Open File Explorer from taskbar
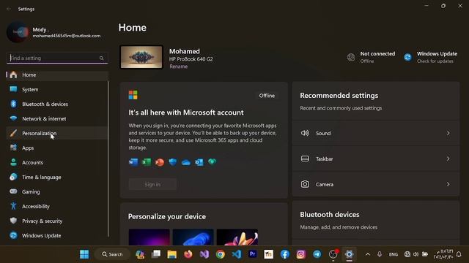 (x=172, y=254)
